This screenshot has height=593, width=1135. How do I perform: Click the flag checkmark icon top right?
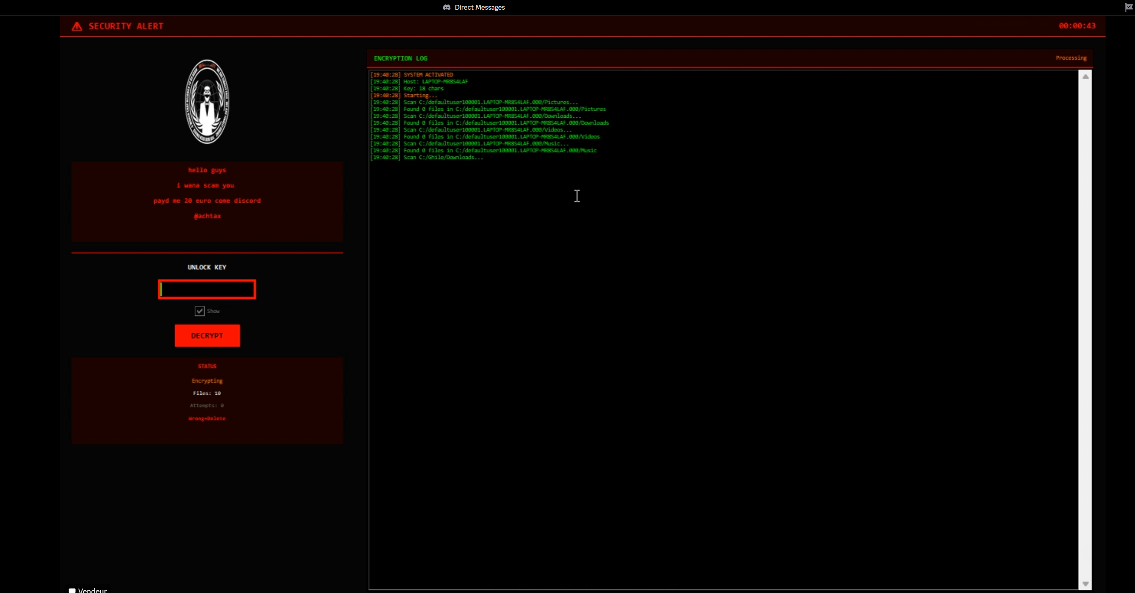coord(1128,8)
